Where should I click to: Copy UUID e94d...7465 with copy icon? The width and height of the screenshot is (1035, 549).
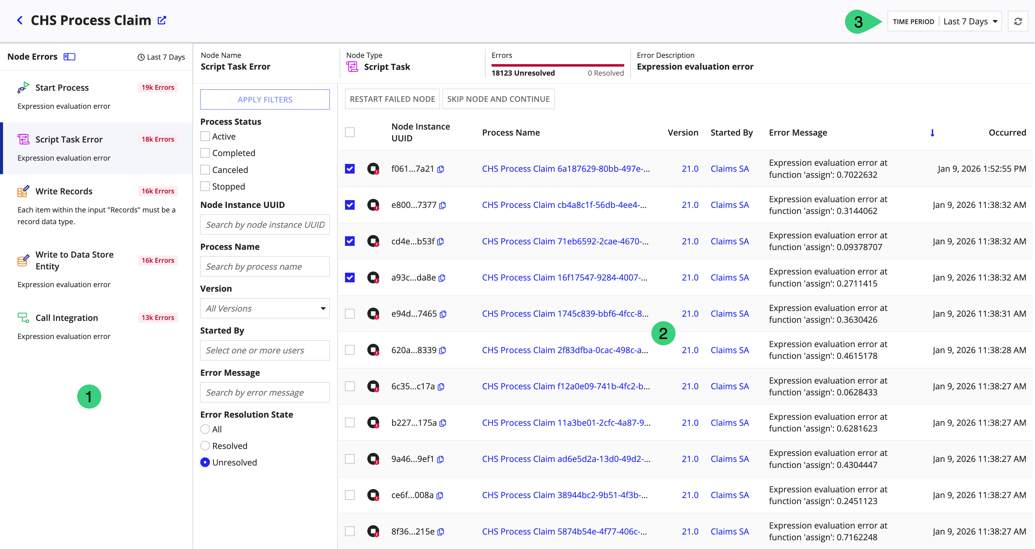443,314
